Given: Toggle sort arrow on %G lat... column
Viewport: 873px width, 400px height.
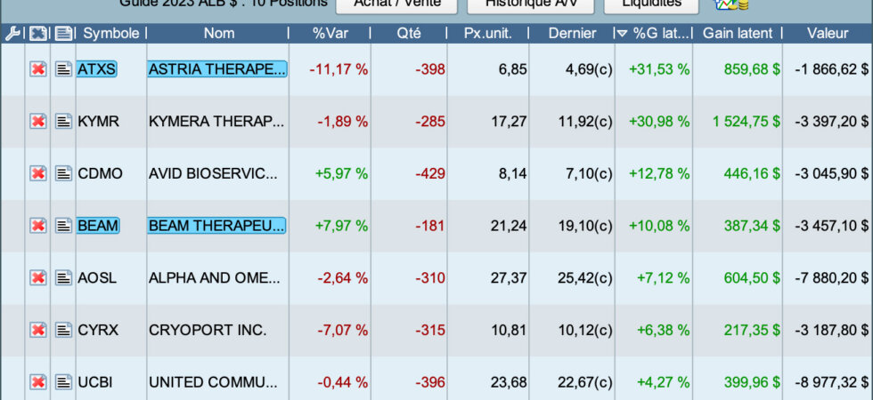Looking at the screenshot, I should [x=623, y=34].
